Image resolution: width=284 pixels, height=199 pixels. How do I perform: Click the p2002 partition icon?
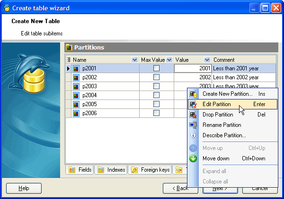76,78
